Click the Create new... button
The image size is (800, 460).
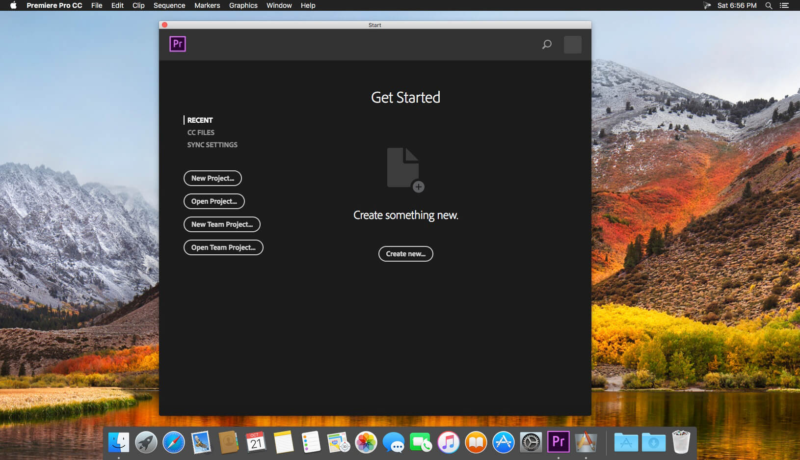pyautogui.click(x=406, y=254)
